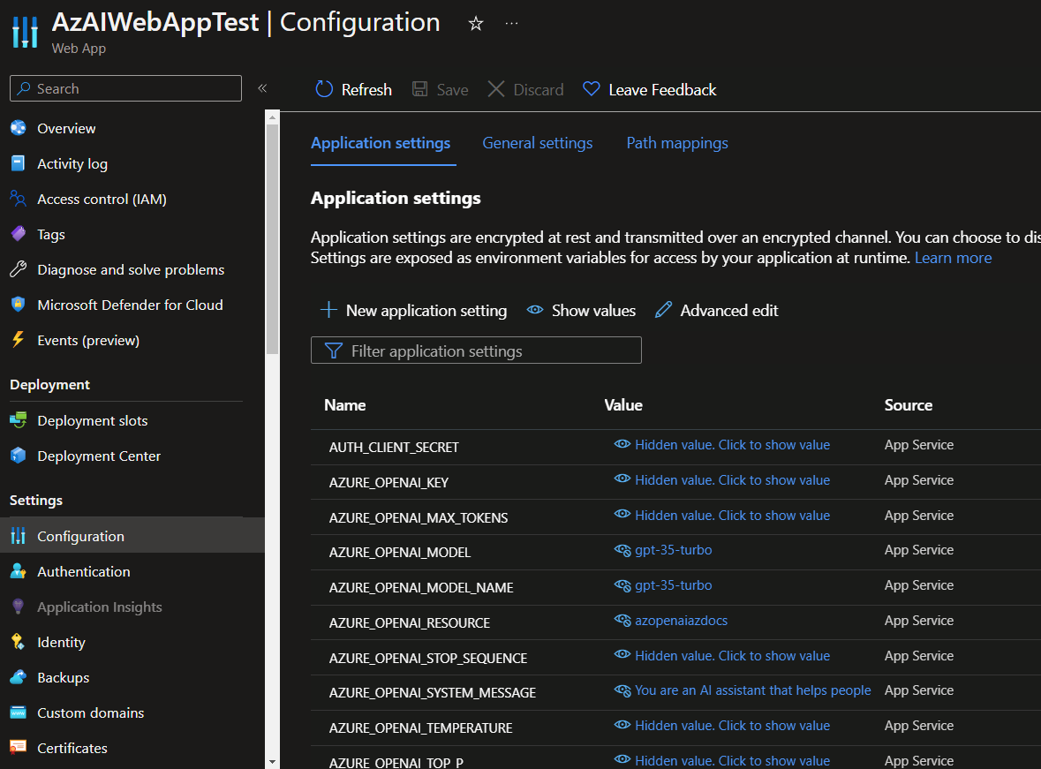This screenshot has height=769, width=1041.
Task: Click the AZURE_OPENAI_KEY setting name
Action: [x=388, y=482]
